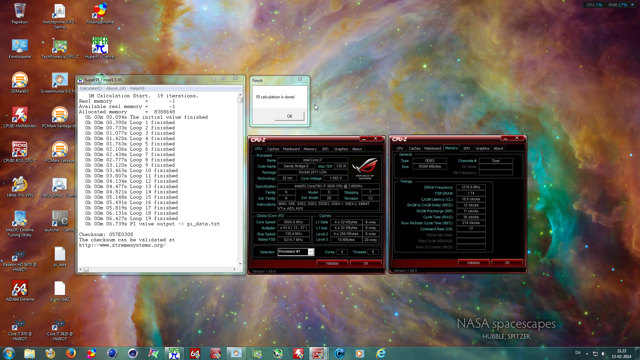The width and height of the screenshot is (640, 360).
Task: Select About tab in right CPU-Z window
Action: 498,148
